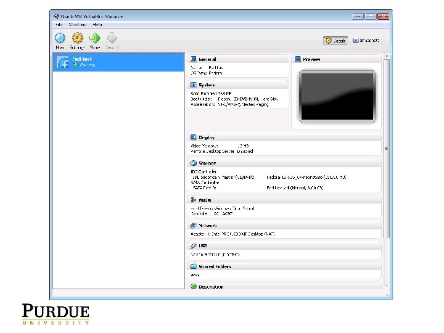Click the System section chip icon
This screenshot has width=444, height=333.
coord(194,85)
